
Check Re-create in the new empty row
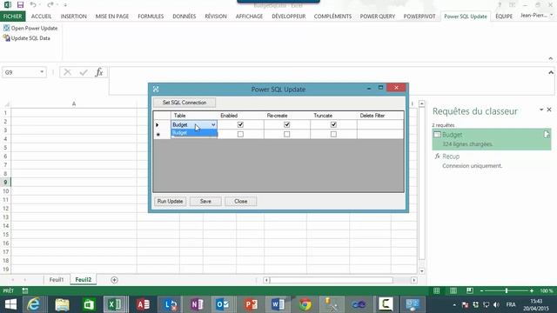click(x=286, y=134)
